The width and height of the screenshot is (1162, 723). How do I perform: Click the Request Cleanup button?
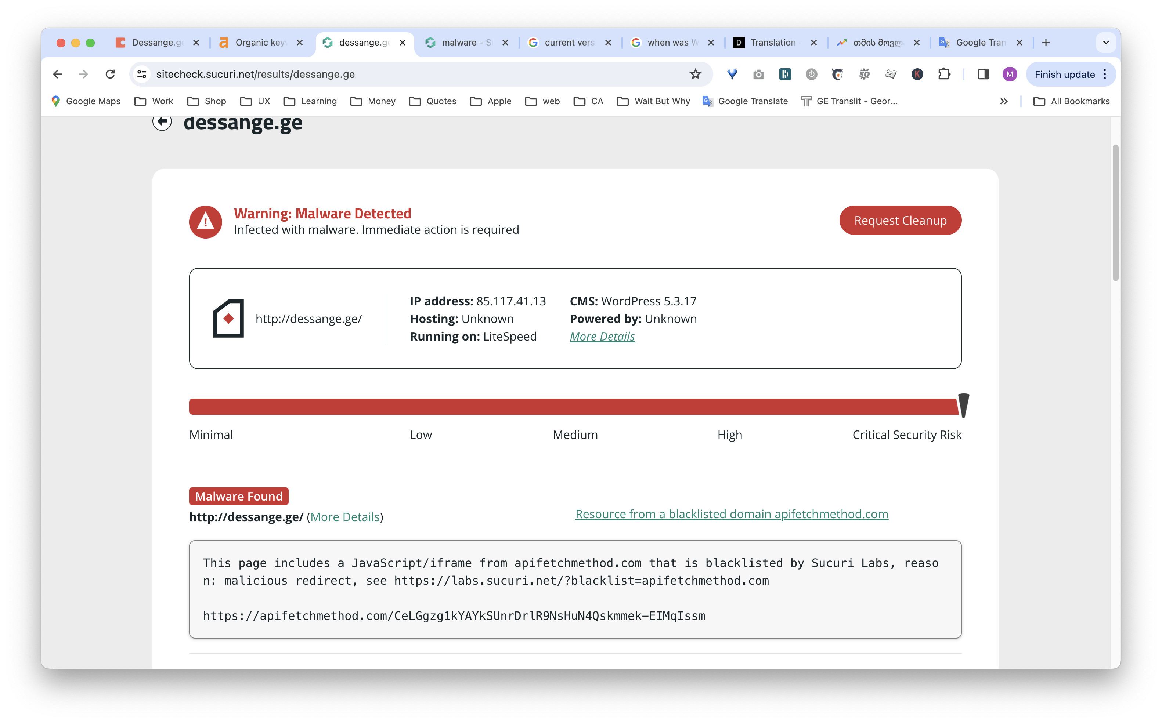pos(900,221)
